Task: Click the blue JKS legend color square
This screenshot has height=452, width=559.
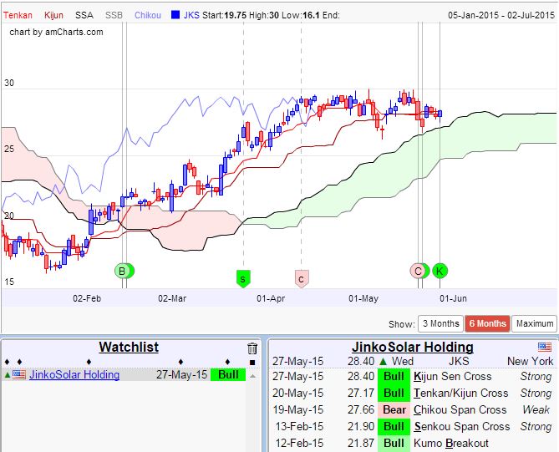Action: coord(175,15)
